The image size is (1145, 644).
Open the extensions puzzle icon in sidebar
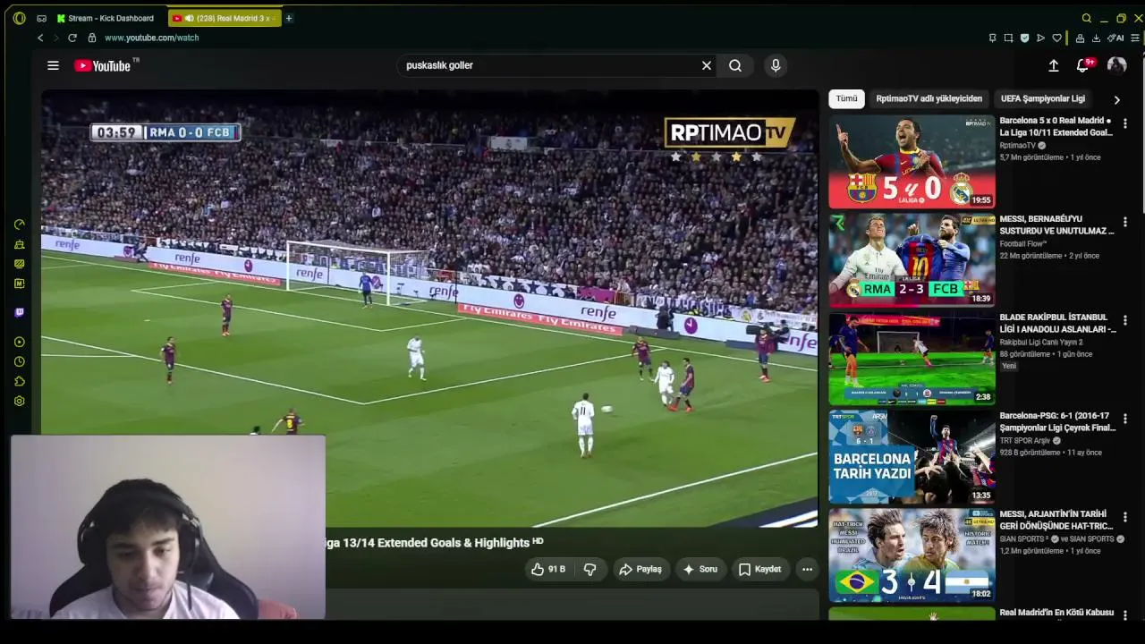pos(20,381)
